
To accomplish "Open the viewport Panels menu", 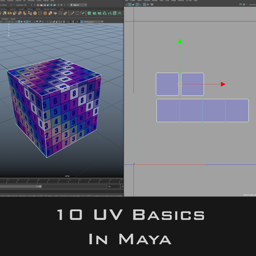I will point(13,19).
